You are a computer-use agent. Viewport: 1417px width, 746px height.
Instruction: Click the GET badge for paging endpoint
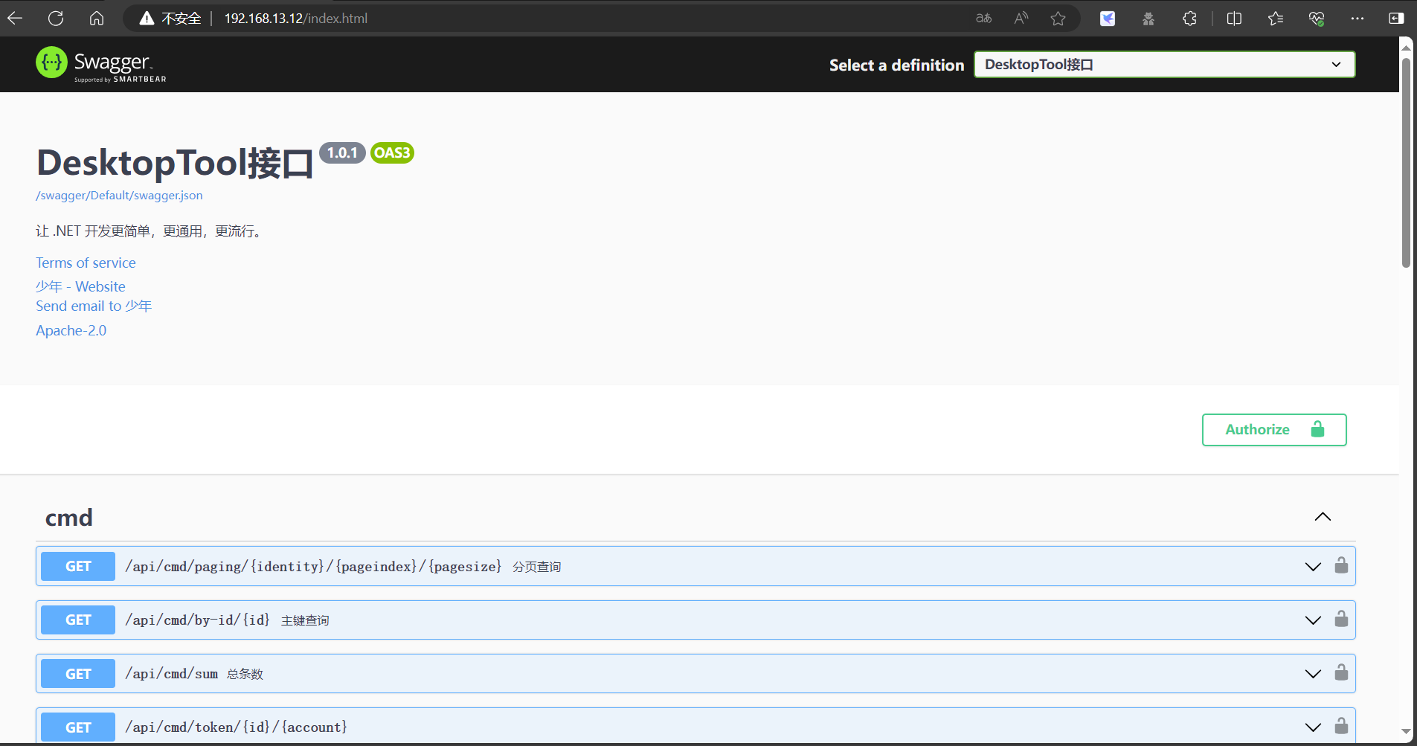(x=78, y=566)
